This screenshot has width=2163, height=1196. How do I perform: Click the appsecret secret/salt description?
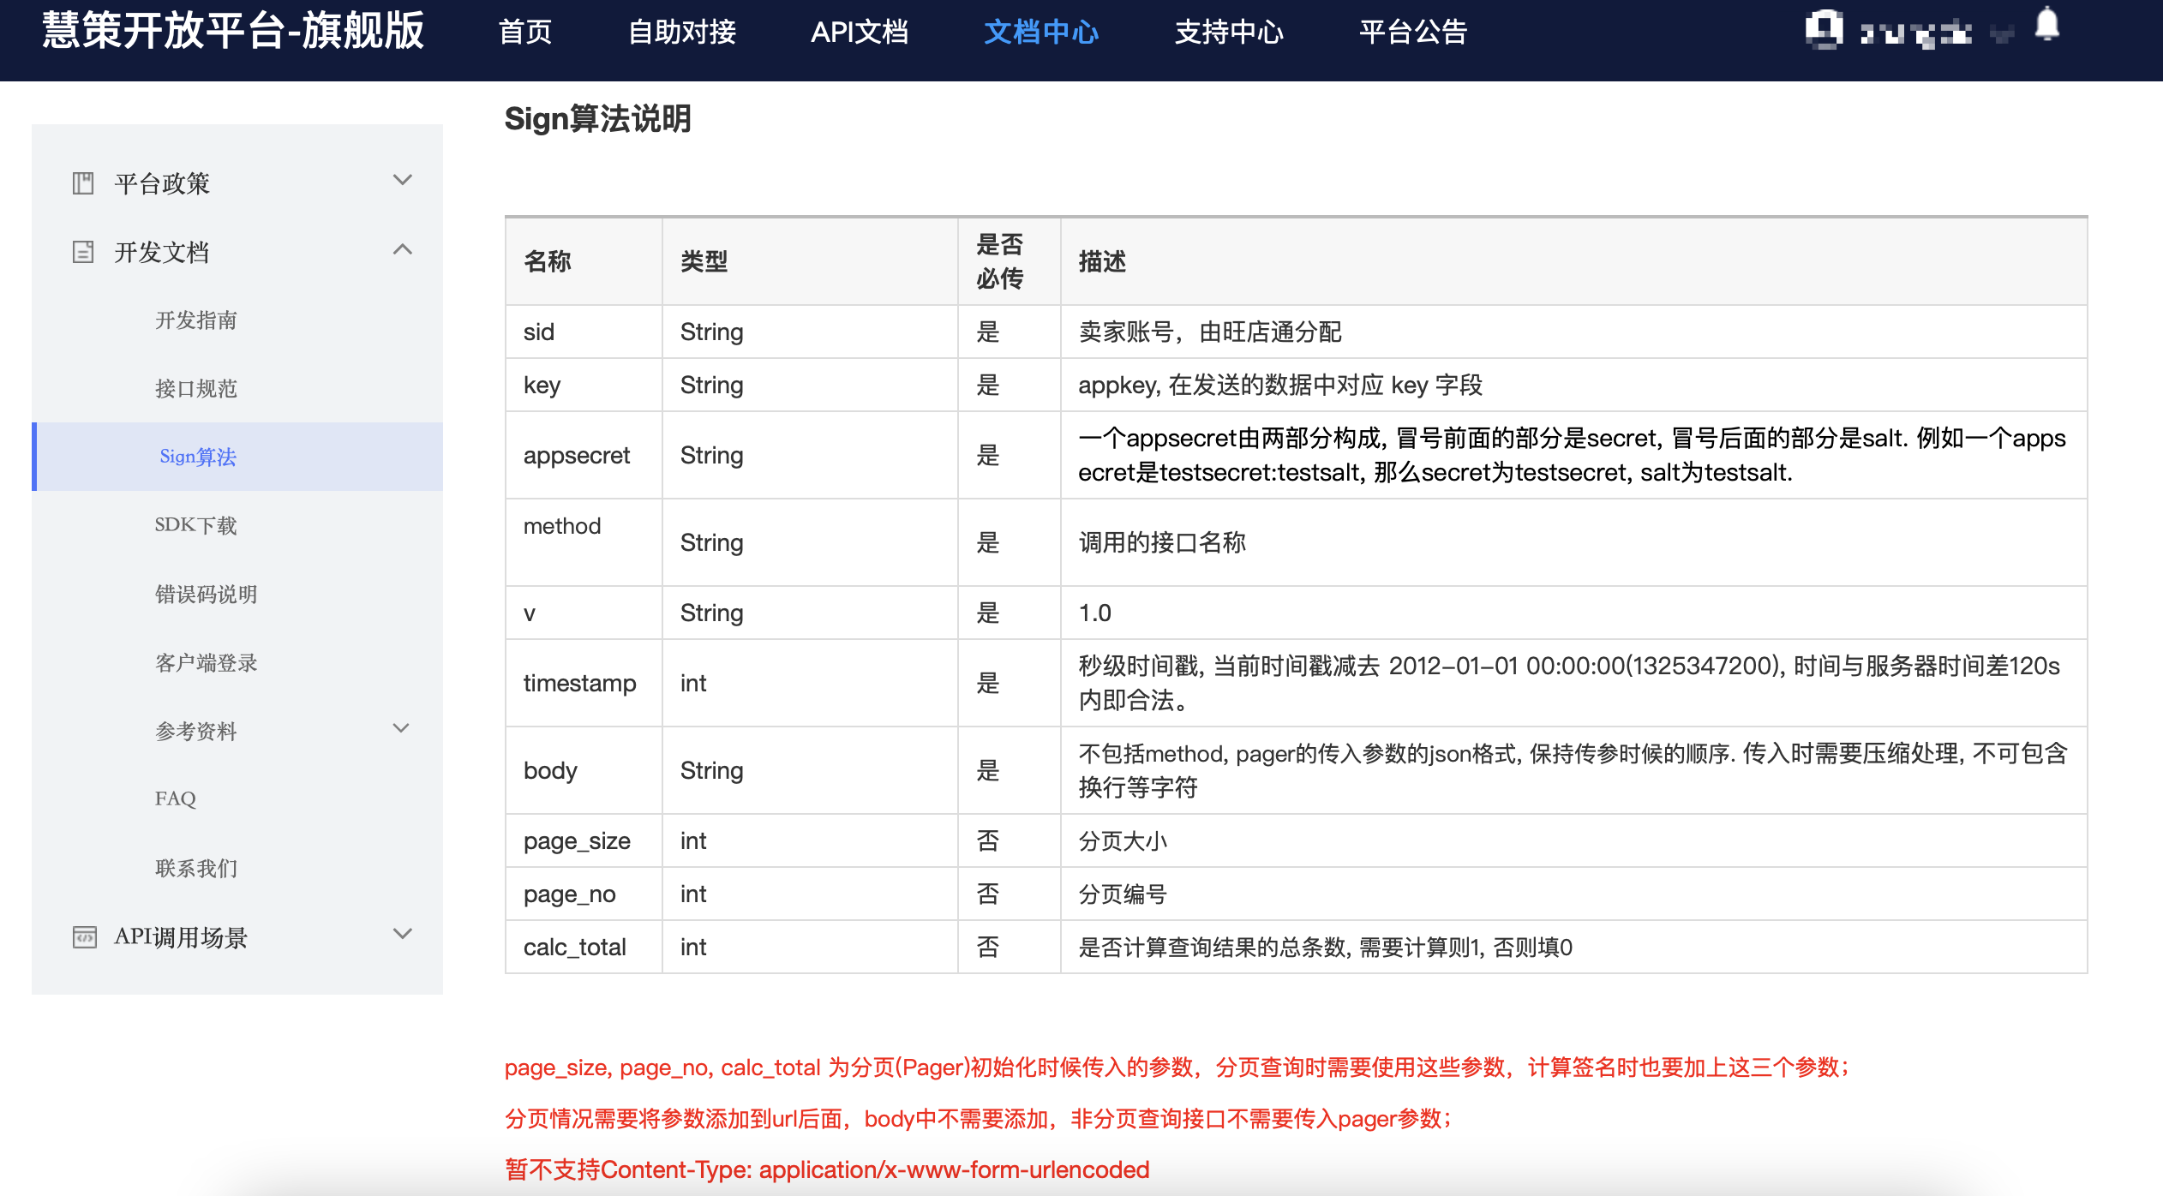(1573, 455)
